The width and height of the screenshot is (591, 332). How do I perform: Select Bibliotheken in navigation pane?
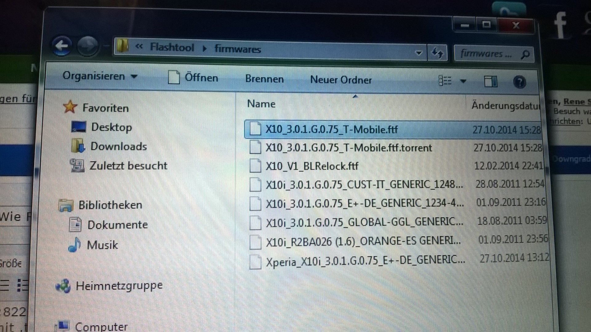pos(110,205)
